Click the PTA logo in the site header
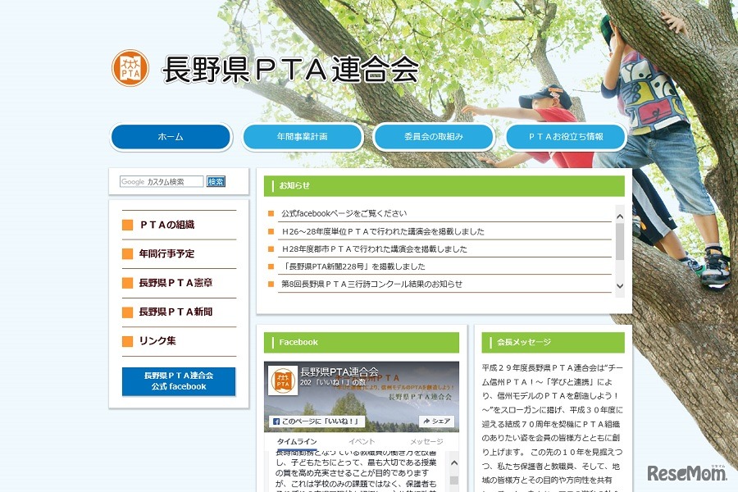Viewport: 738px width, 492px height. tap(130, 68)
